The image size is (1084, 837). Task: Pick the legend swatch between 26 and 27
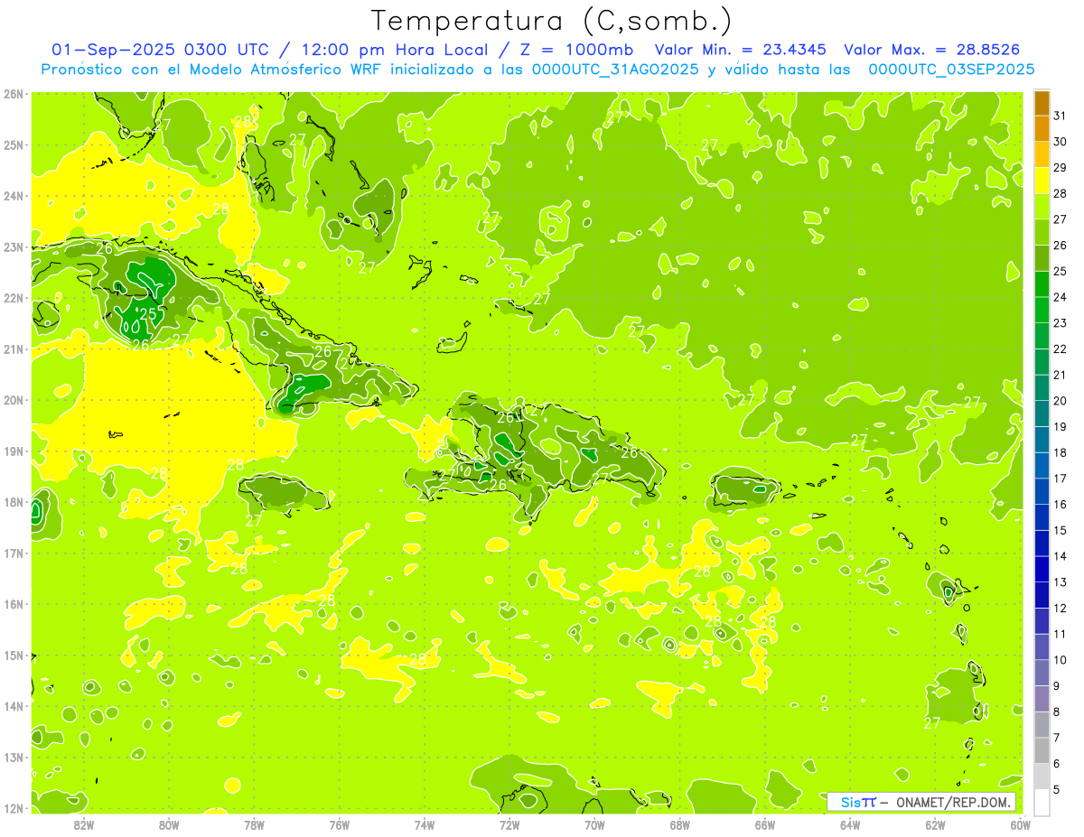pos(1042,232)
